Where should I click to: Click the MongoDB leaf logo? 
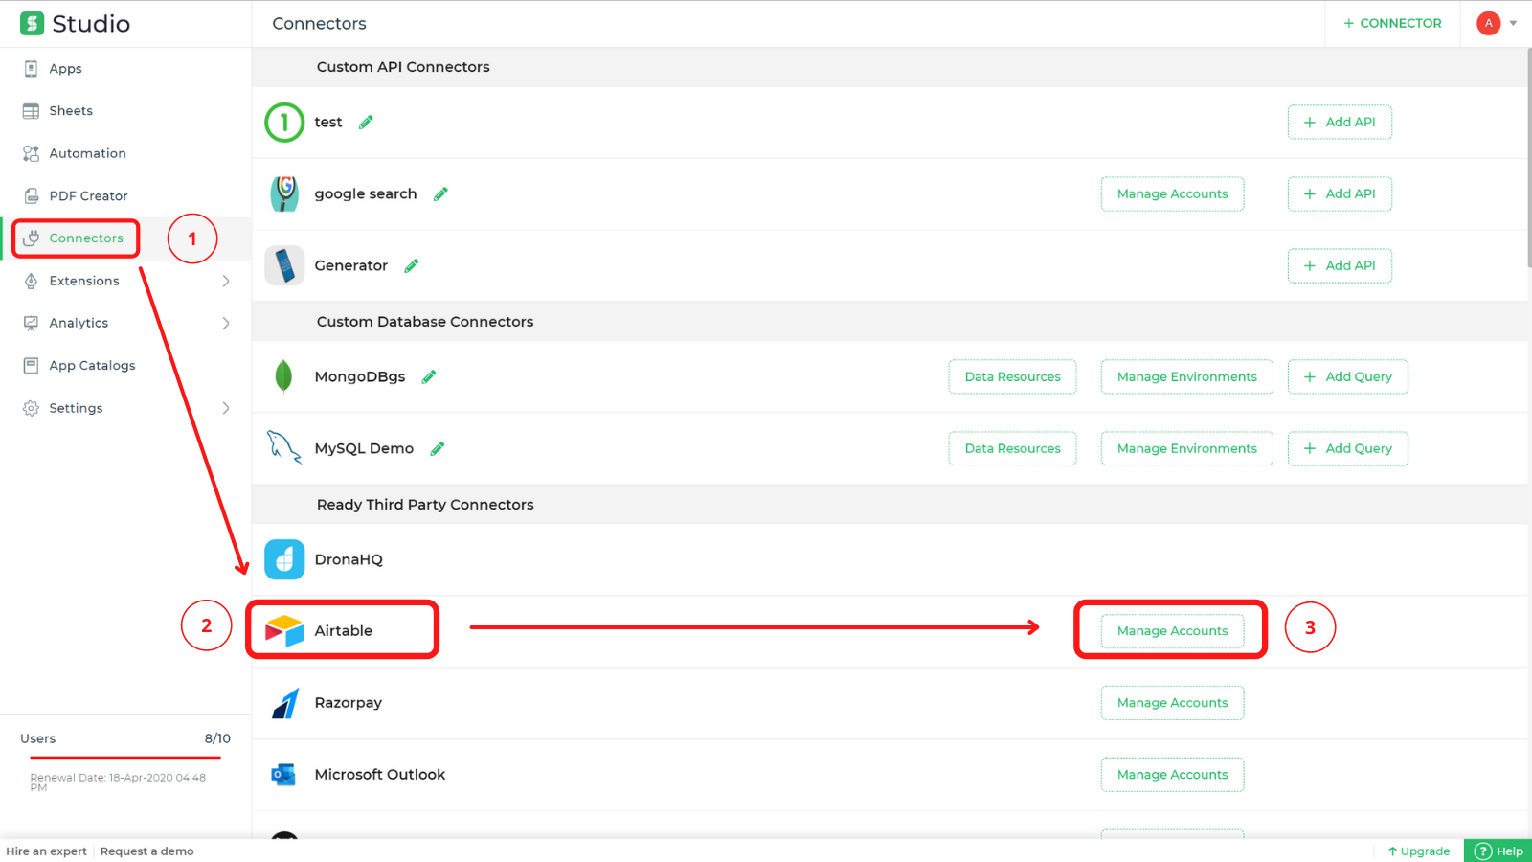(283, 376)
